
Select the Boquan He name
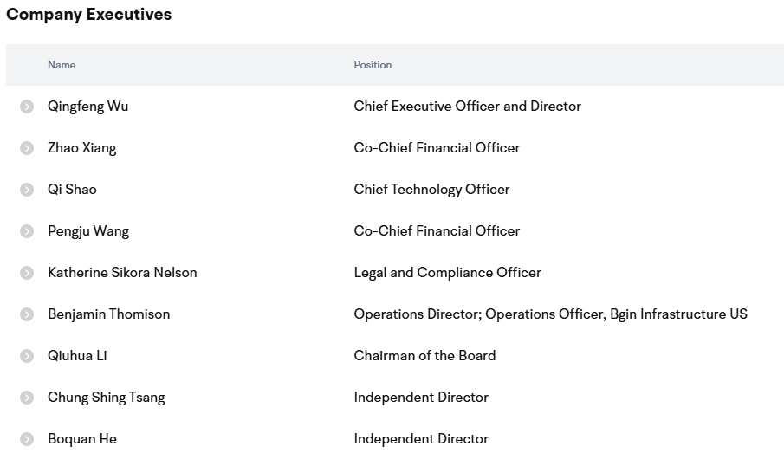pos(81,439)
